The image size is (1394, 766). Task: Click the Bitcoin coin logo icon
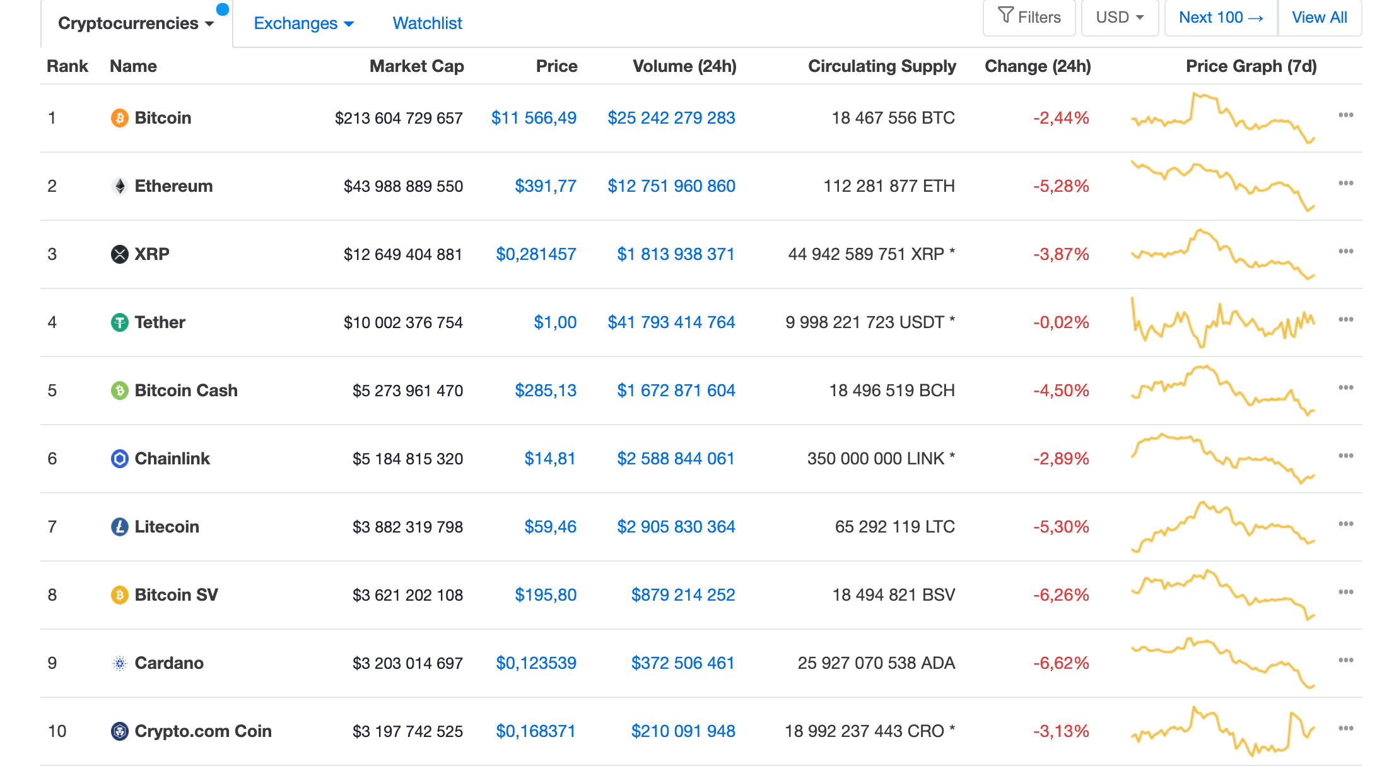click(x=119, y=118)
